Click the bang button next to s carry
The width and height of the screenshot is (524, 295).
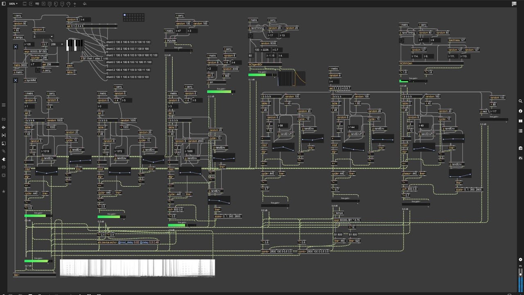(38, 70)
